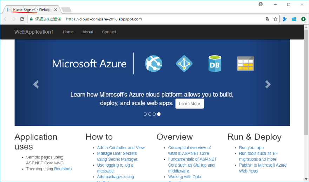This screenshot has width=309, height=182.
Task: Click the Azure Active Directory diamond icon
Action: pyautogui.click(x=184, y=64)
